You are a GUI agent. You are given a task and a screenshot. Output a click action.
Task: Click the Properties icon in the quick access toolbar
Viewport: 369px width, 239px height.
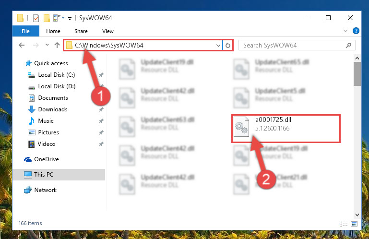[x=36, y=18]
